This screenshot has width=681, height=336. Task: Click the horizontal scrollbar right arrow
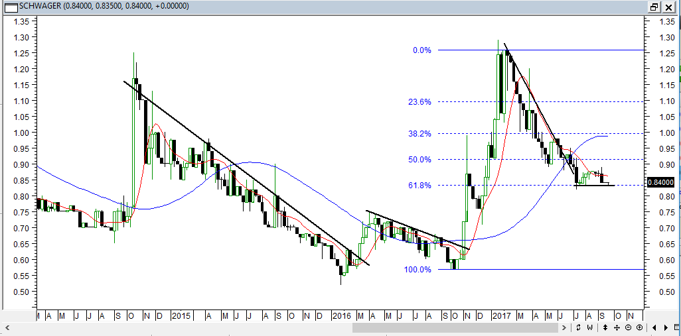tap(564, 327)
